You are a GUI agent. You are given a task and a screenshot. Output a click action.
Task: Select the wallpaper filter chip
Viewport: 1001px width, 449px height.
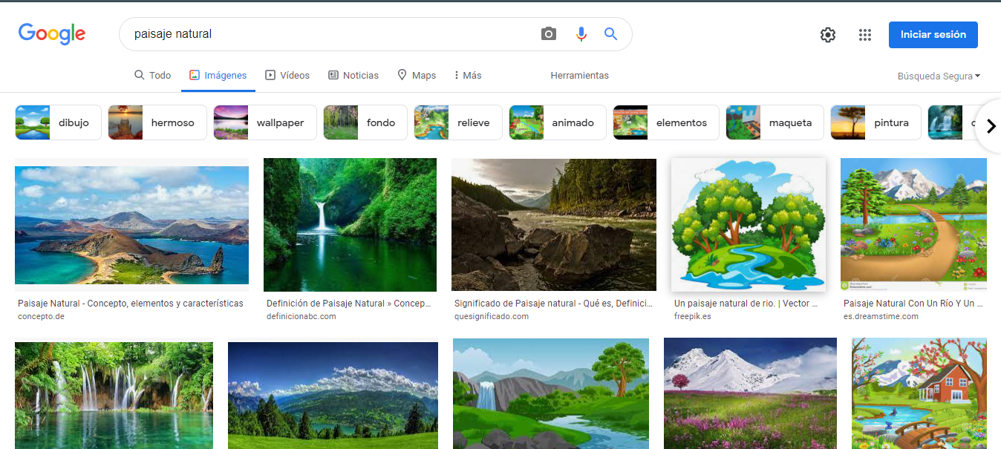264,122
